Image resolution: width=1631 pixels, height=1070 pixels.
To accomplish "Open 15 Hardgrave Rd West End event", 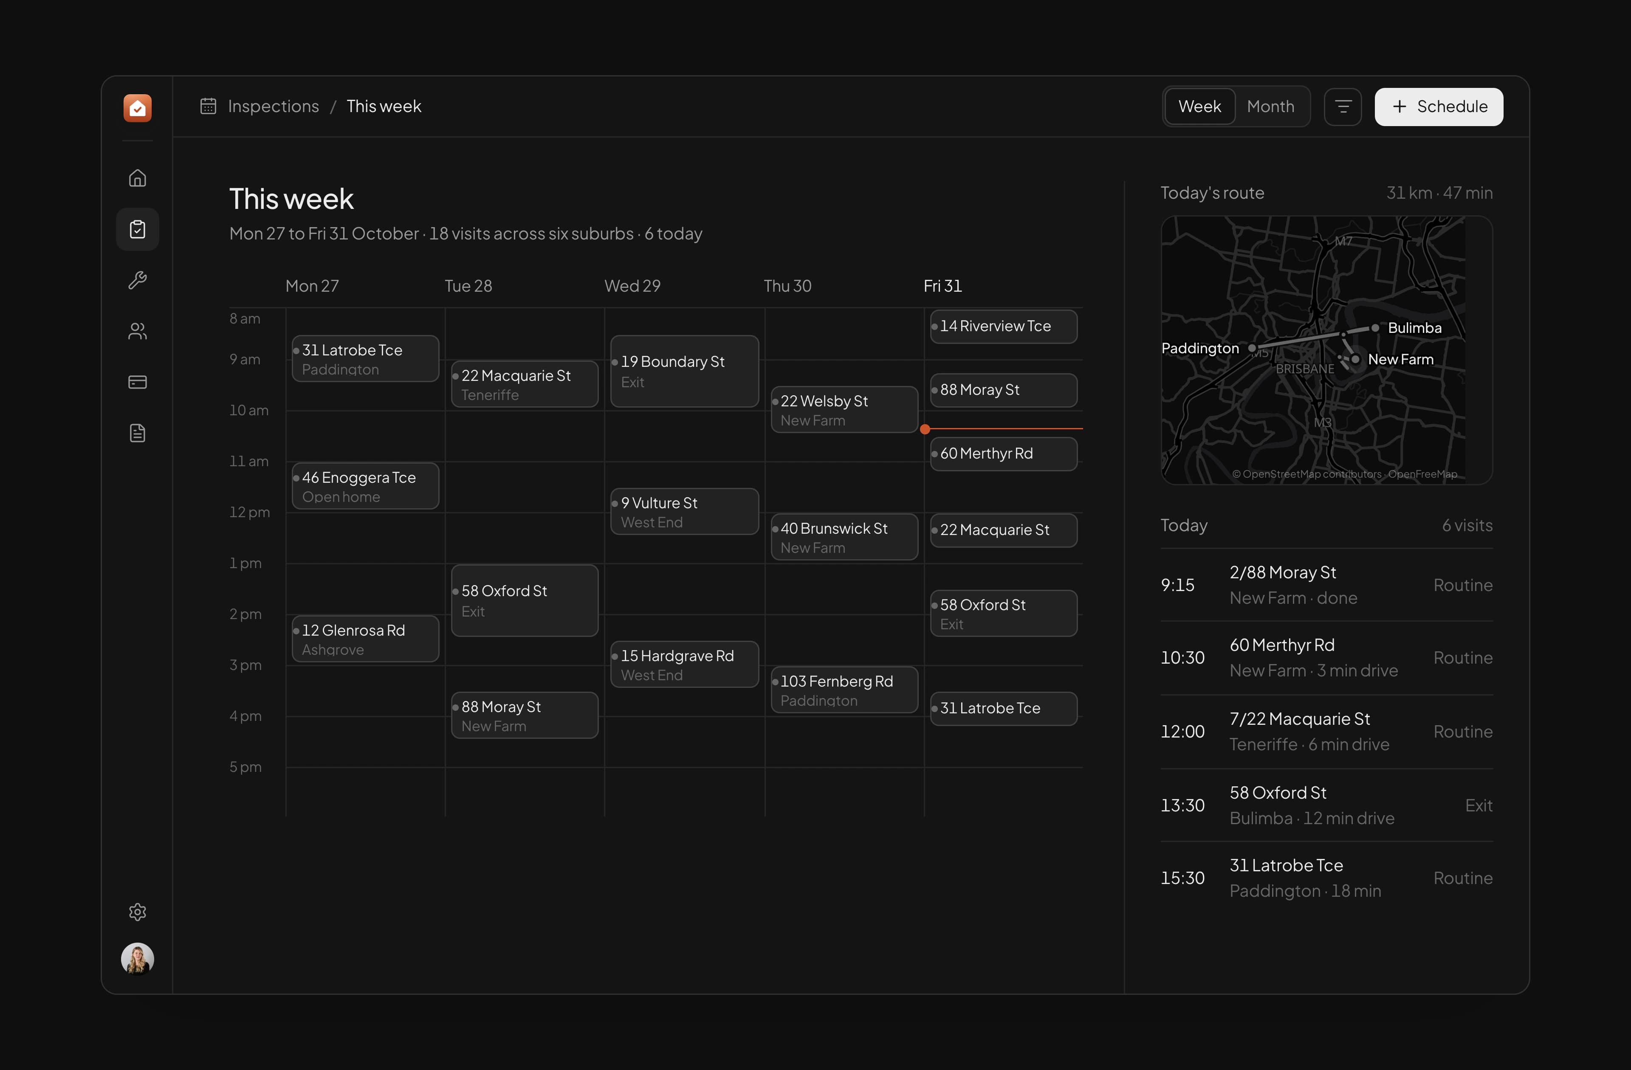I will click(685, 664).
